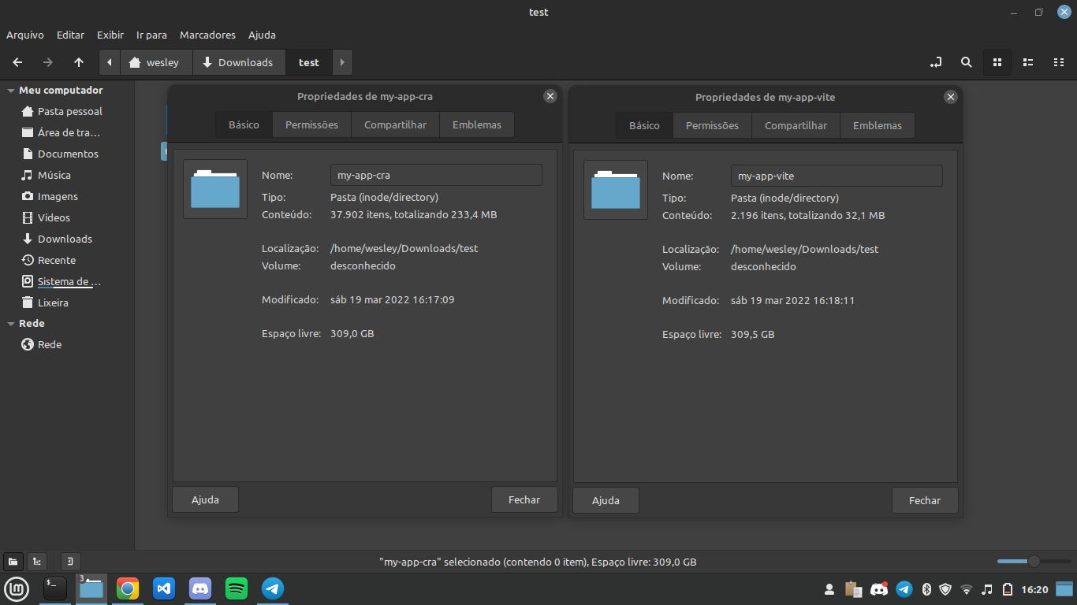Click the my-app-vite name field
The image size is (1077, 605).
click(836, 175)
